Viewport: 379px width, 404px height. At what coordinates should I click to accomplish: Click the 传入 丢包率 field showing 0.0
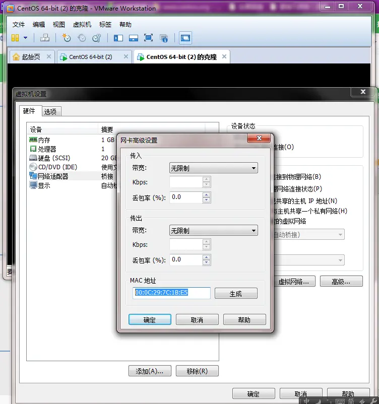186,197
